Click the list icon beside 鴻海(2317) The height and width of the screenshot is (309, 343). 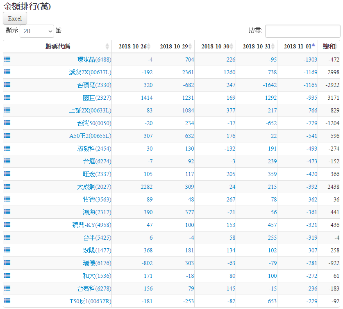(7, 212)
